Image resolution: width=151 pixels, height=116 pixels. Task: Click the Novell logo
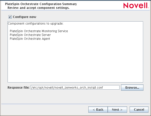135,6
